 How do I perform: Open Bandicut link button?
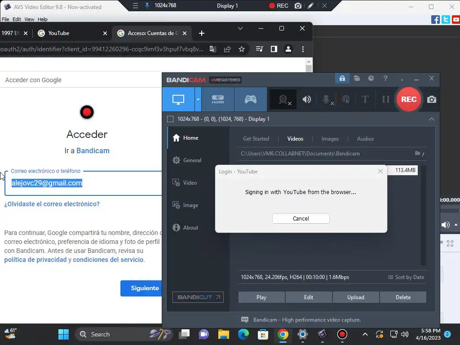pyautogui.click(x=198, y=297)
